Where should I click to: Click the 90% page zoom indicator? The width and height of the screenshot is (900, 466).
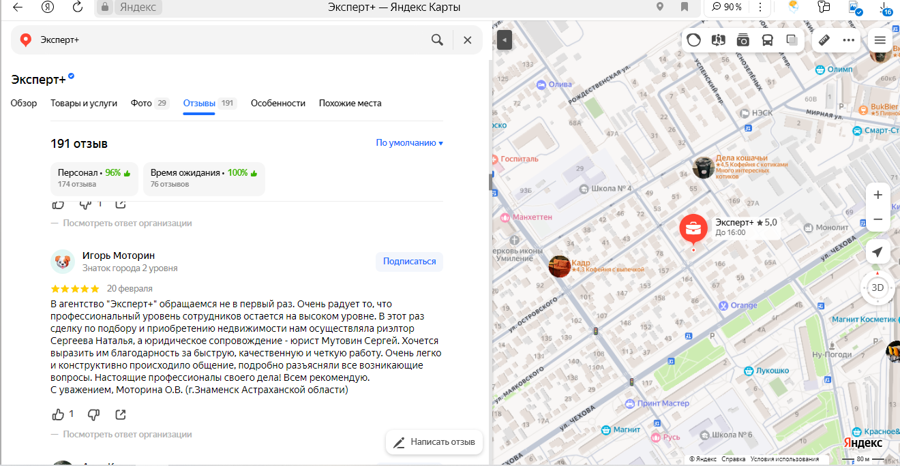pos(726,7)
